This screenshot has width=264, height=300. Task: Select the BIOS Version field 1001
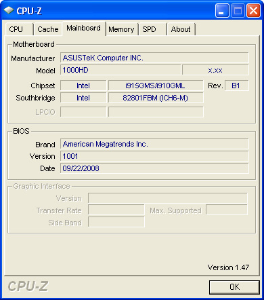154,156
